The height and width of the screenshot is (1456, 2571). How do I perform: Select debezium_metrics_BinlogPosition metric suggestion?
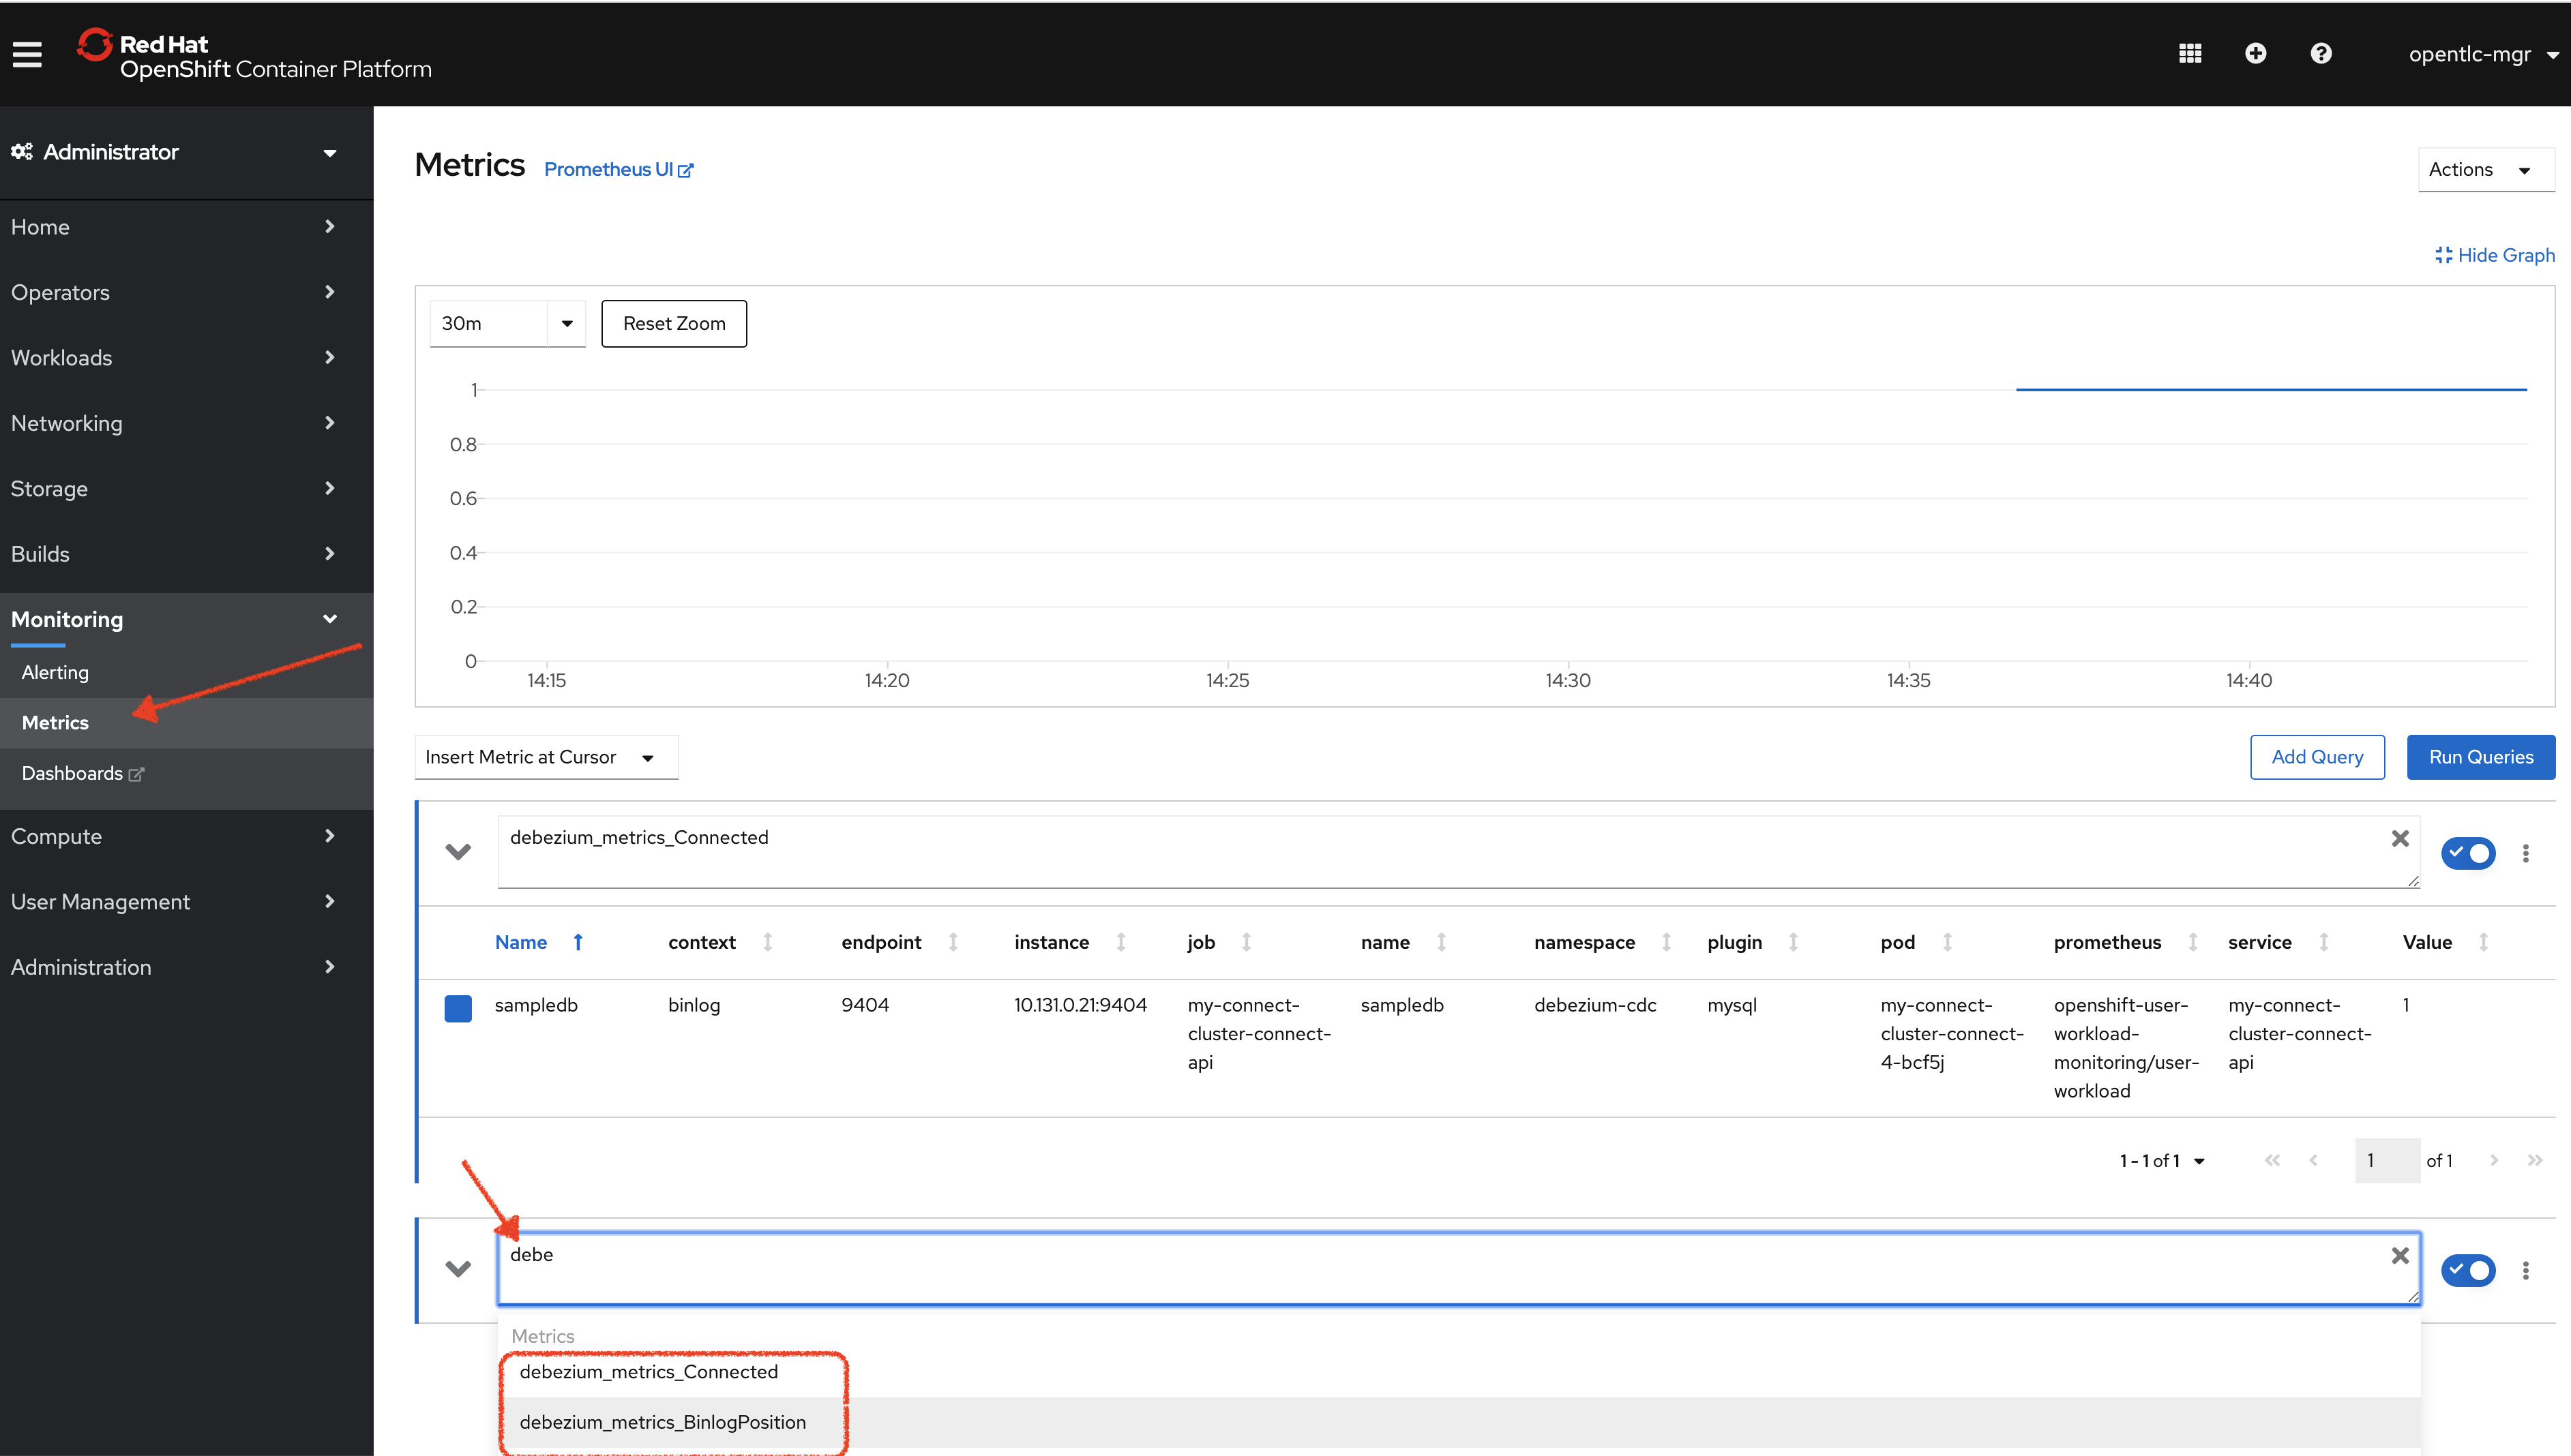pos(662,1421)
